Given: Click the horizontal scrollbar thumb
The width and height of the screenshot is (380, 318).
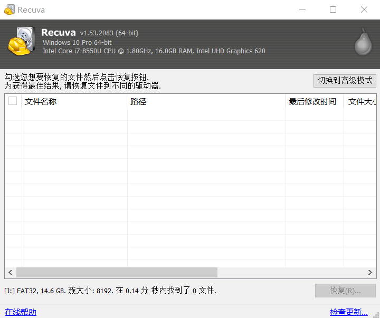Looking at the screenshot, I should point(116,272).
